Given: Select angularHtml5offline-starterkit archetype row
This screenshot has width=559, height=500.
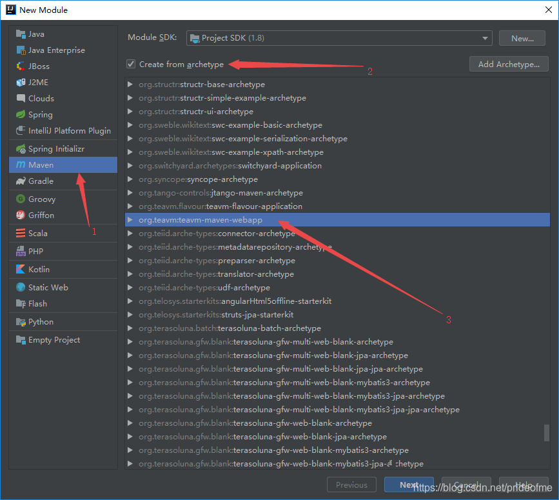Looking at the screenshot, I should coord(337,301).
